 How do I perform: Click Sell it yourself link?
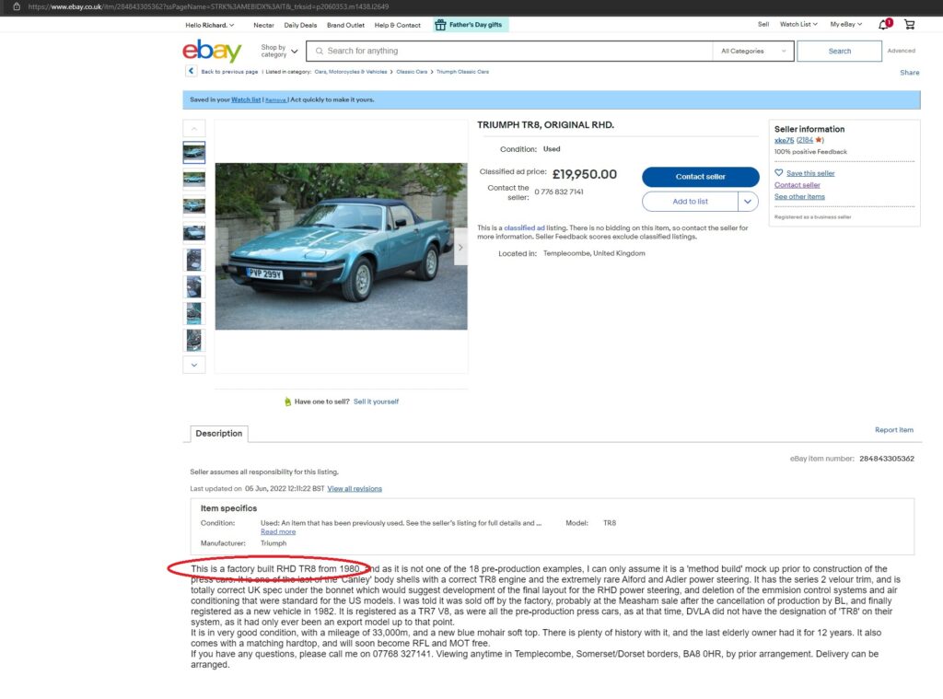(376, 402)
